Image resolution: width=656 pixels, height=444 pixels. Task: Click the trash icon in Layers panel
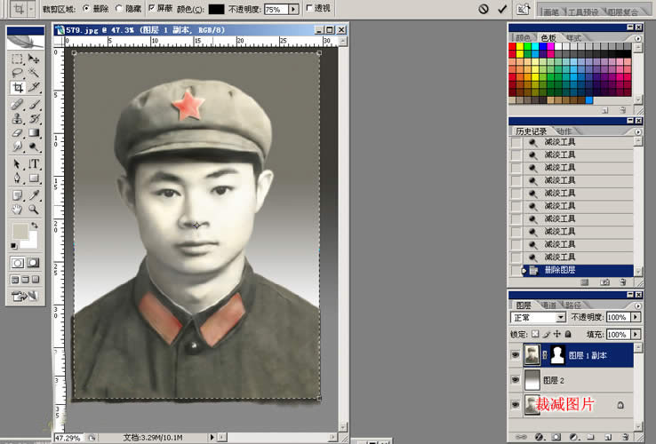click(x=625, y=436)
